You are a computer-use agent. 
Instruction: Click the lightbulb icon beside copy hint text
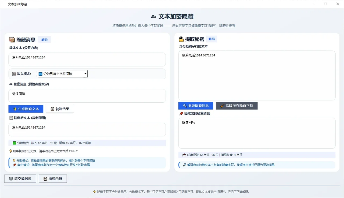point(11,151)
